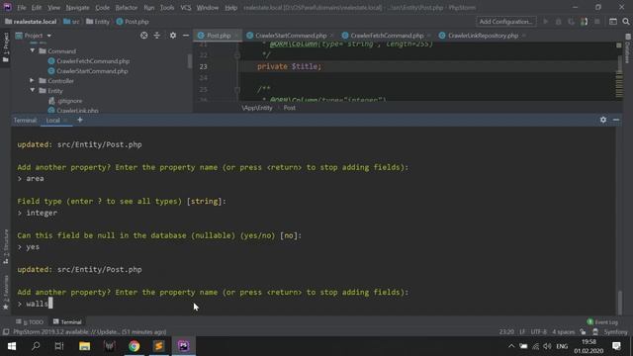Click the Symfony status bar widget

click(x=615, y=332)
